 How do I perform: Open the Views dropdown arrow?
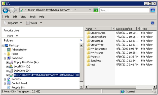click(41, 23)
